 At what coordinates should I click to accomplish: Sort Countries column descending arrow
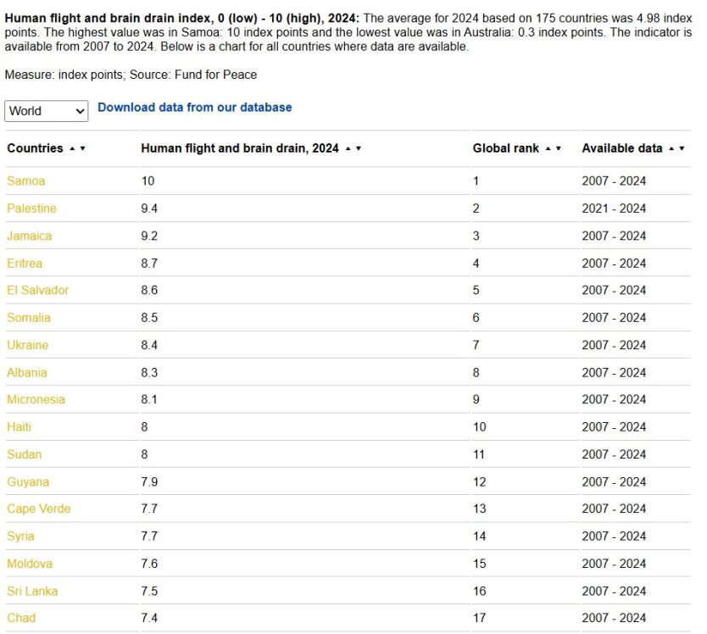point(82,148)
